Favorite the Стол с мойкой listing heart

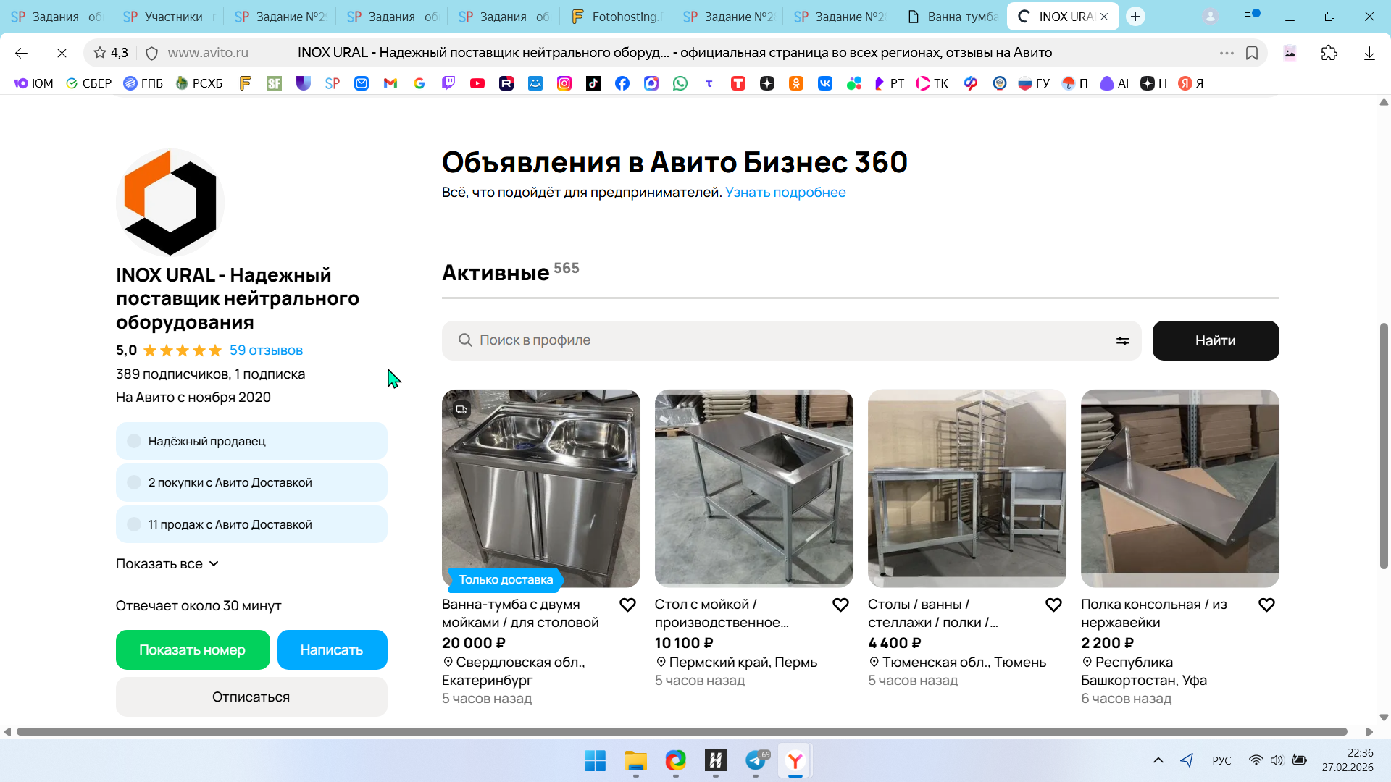(x=840, y=605)
